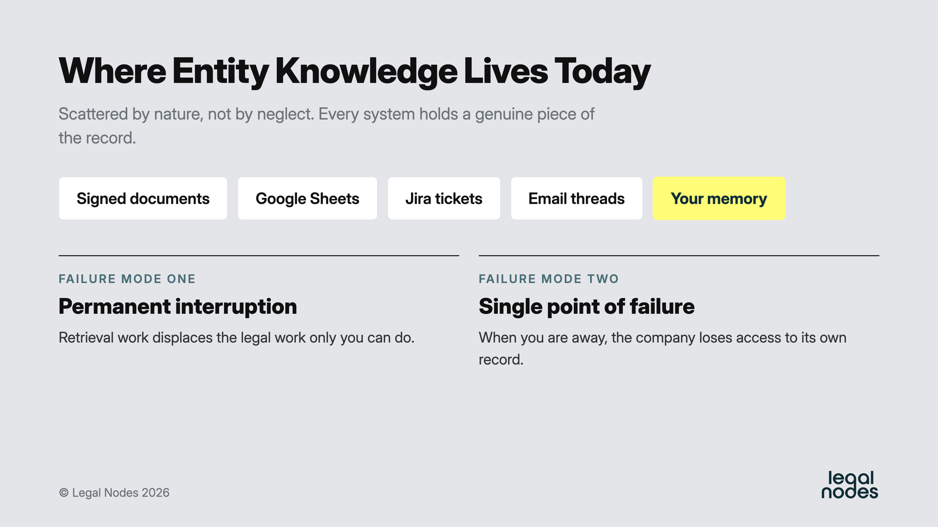Click the Scattered by nature subtitle
Viewport: 938px width, 527px height.
pos(326,126)
